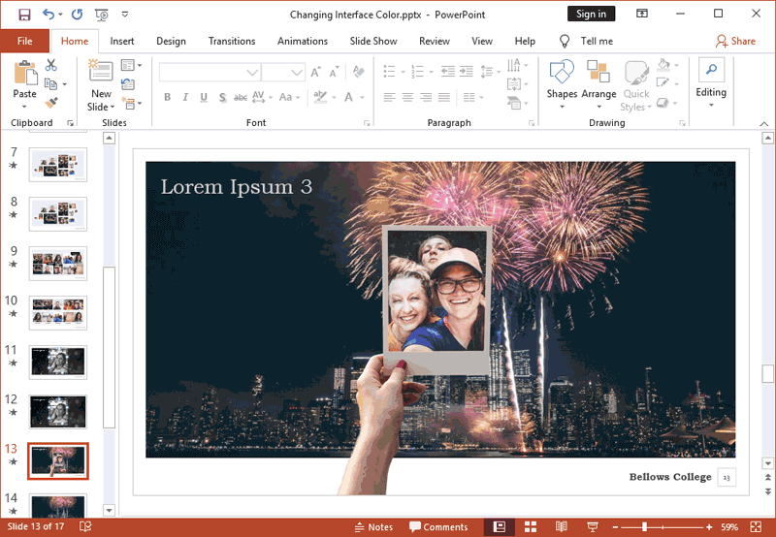The image size is (776, 537).
Task: Expand the Editing group dropdown
Action: tap(711, 105)
